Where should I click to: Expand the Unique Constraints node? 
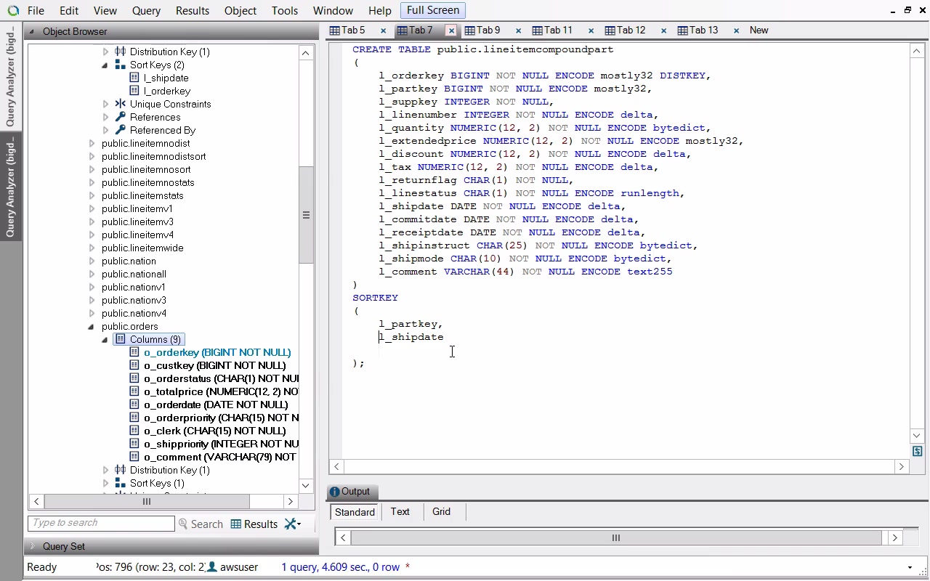pos(105,104)
